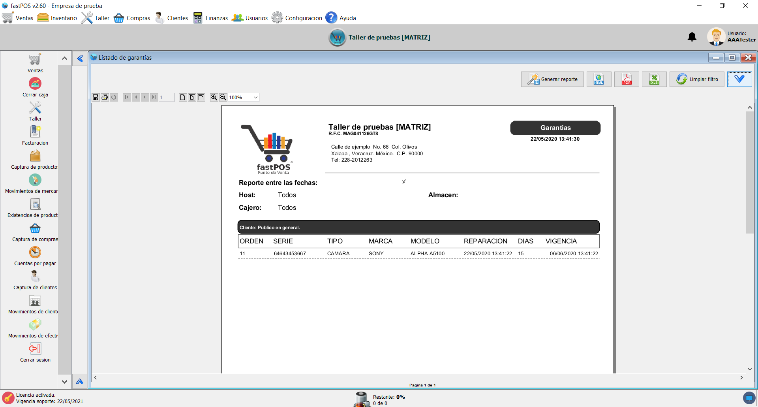This screenshot has width=758, height=407.
Task: Open Cuentas por pagar shortcut
Action: click(35, 252)
